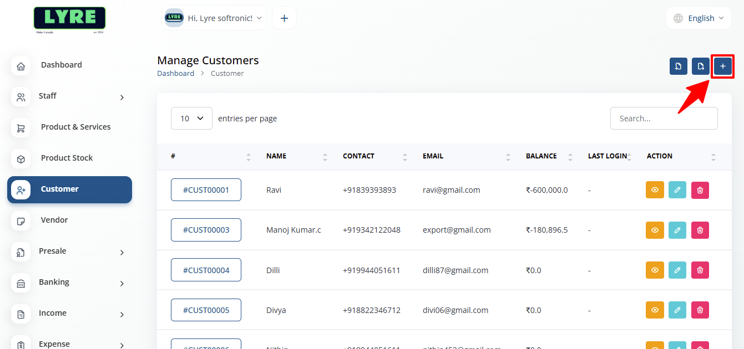Select the Product Stock box icon
The width and height of the screenshot is (744, 349).
[21, 158]
